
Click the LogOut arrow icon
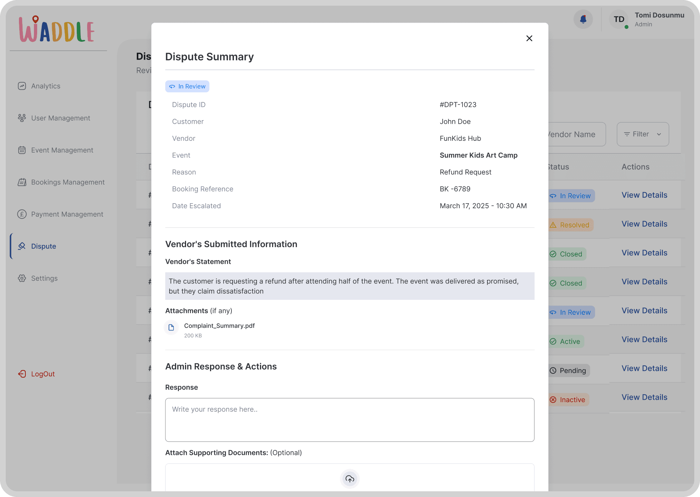pyautogui.click(x=22, y=374)
